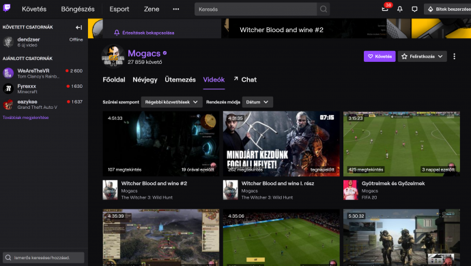Click the pop-out arrow icon before Chat

click(235, 79)
